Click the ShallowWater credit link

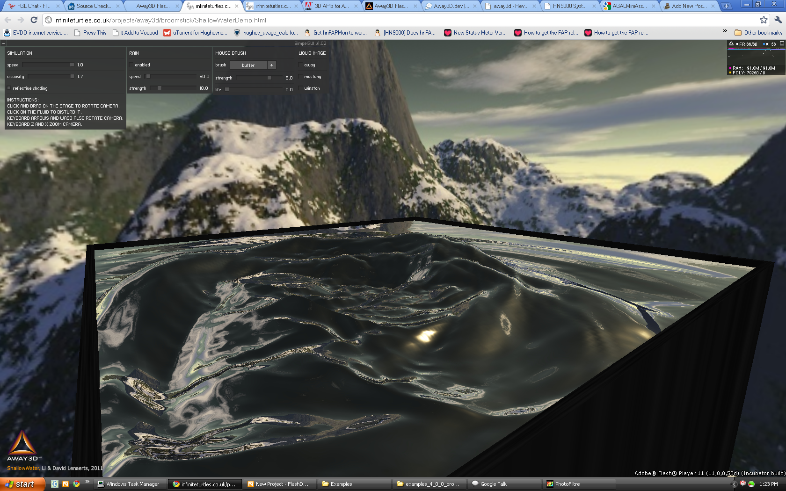click(23, 468)
